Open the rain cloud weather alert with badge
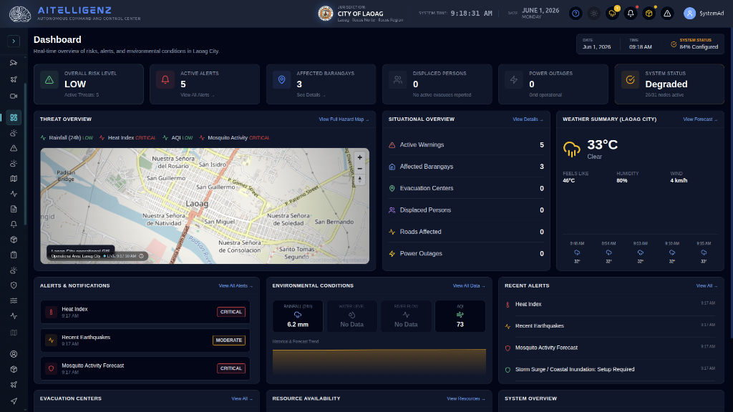 (x=613, y=14)
